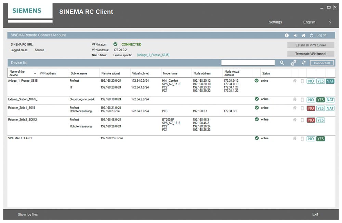Click the home icon in the Externe_Station_M876_ row
Screen dimensions: 342x223
coord(294,99)
